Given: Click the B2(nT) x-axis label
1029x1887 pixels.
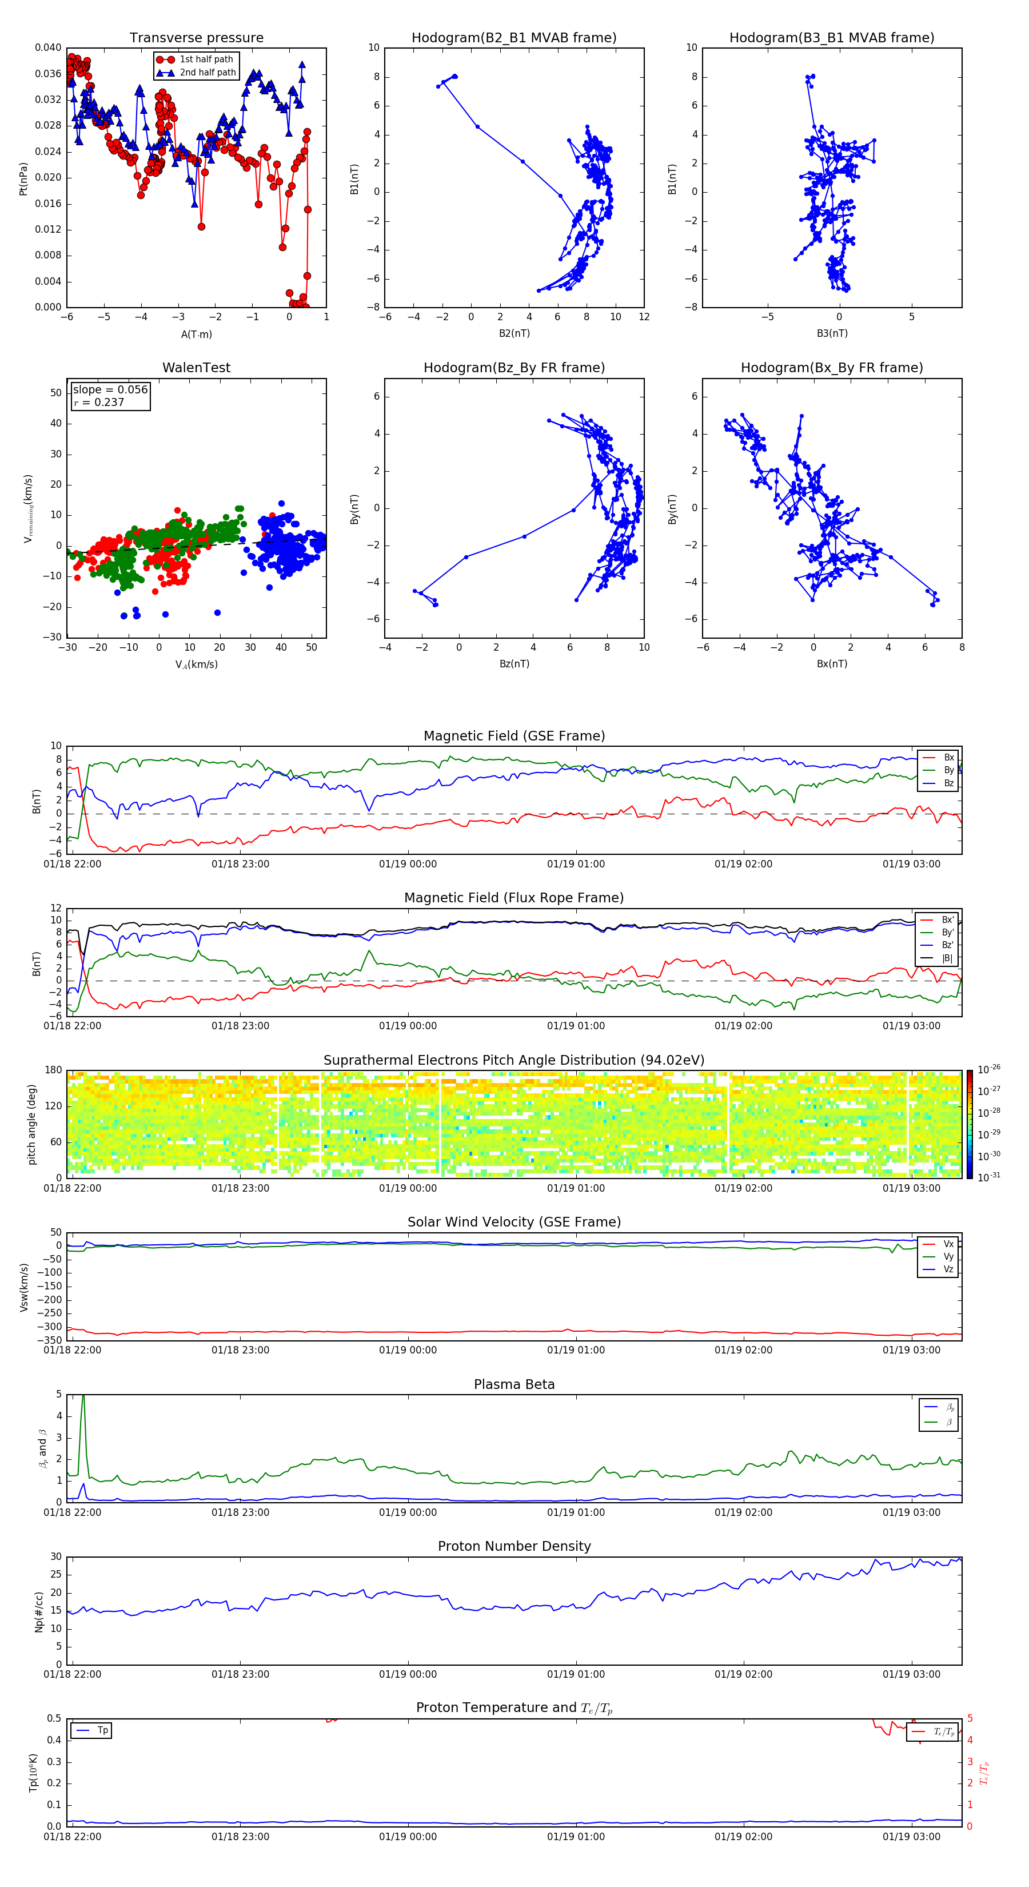Looking at the screenshot, I should tap(514, 333).
